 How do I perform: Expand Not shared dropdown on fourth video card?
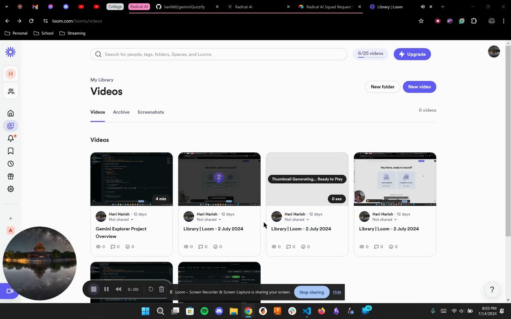(x=384, y=220)
